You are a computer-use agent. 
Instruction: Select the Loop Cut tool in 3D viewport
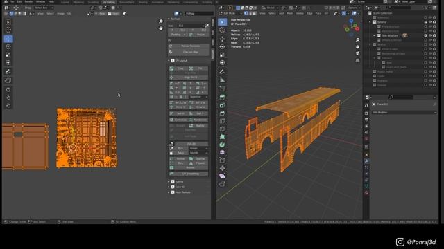point(222,121)
